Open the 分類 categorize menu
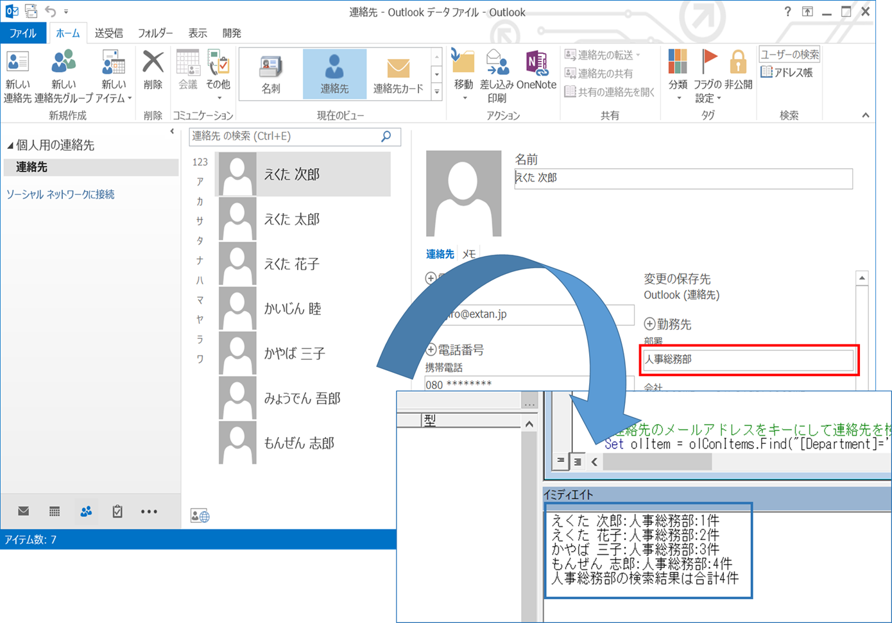The height and width of the screenshot is (623, 892). [678, 76]
